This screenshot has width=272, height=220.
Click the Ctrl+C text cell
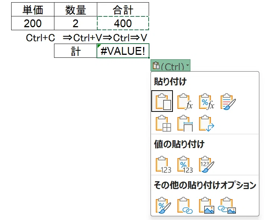(40, 38)
